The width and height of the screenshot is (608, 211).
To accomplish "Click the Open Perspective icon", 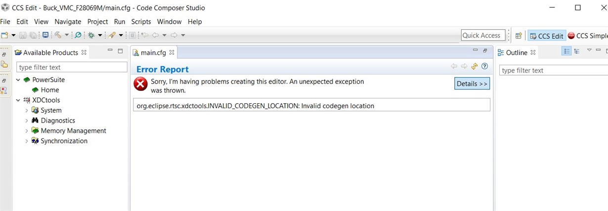I will (x=519, y=36).
